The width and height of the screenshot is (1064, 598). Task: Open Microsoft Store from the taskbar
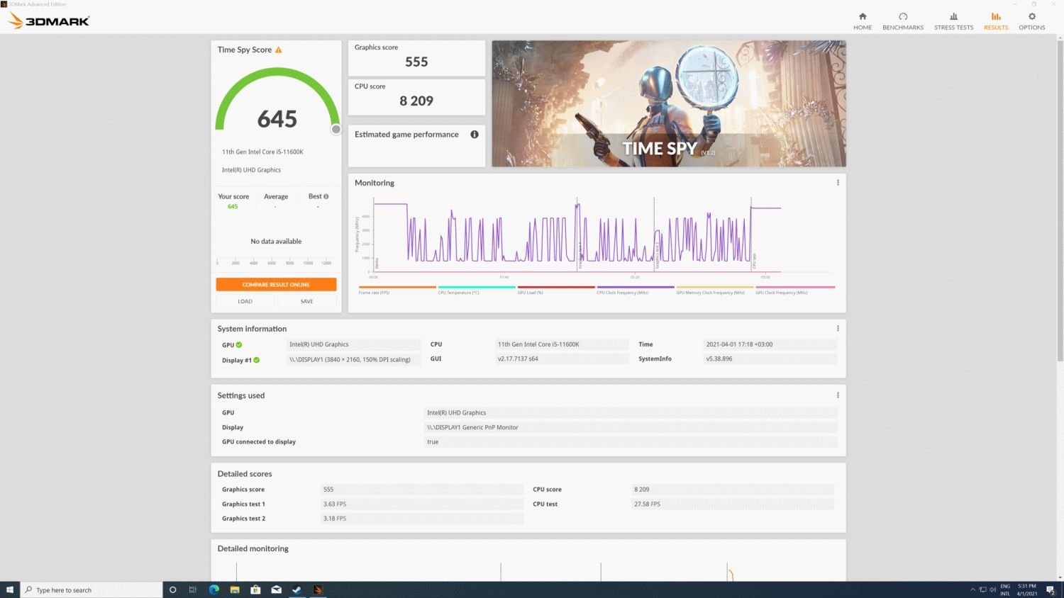[255, 589]
